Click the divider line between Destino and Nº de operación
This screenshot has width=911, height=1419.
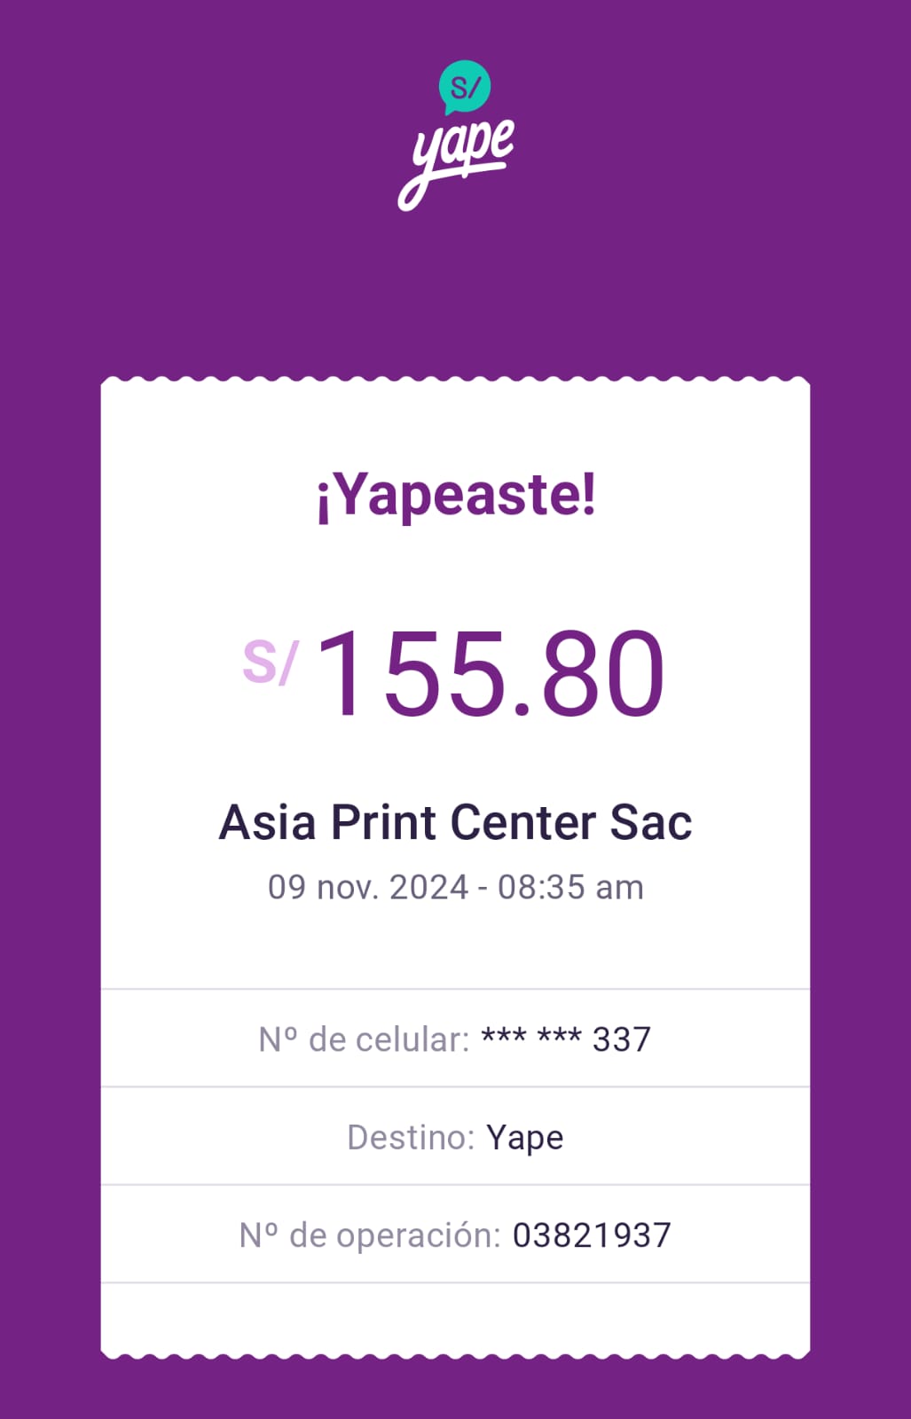point(455,1185)
